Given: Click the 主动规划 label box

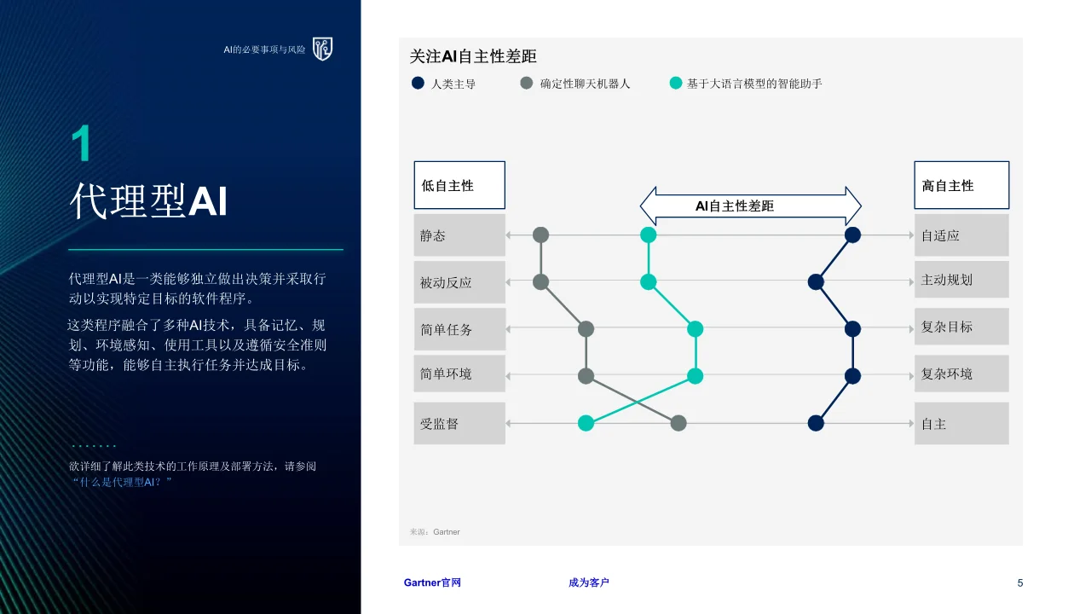Looking at the screenshot, I should point(961,280).
